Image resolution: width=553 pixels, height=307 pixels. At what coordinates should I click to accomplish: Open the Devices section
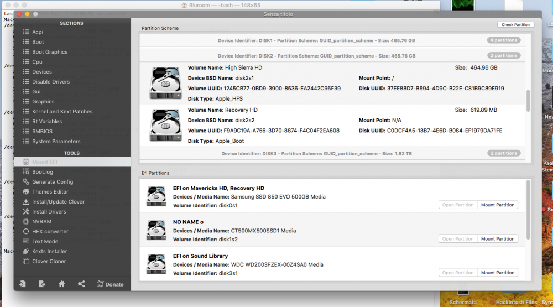pyautogui.click(x=41, y=72)
